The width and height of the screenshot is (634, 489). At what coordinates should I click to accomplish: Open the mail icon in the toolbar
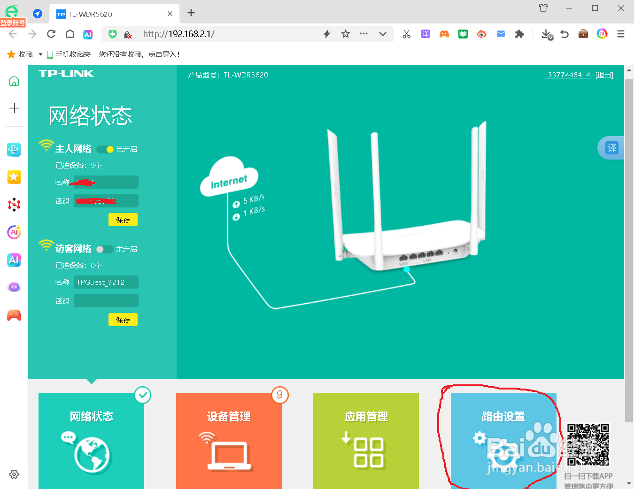click(x=500, y=34)
